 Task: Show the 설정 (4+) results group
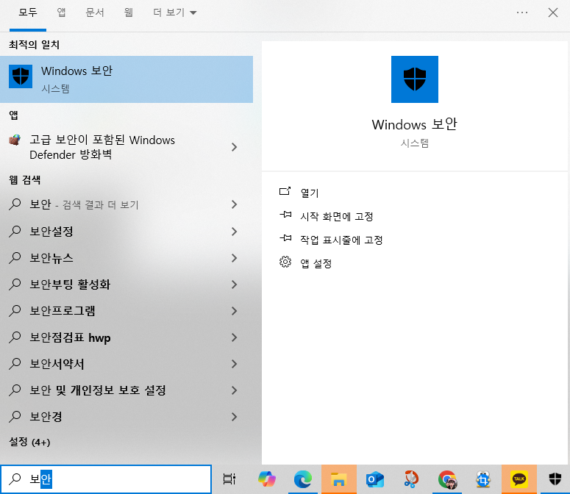click(x=30, y=442)
